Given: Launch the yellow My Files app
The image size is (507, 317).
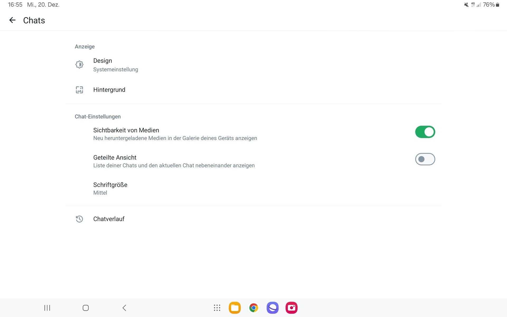Looking at the screenshot, I should [x=235, y=308].
